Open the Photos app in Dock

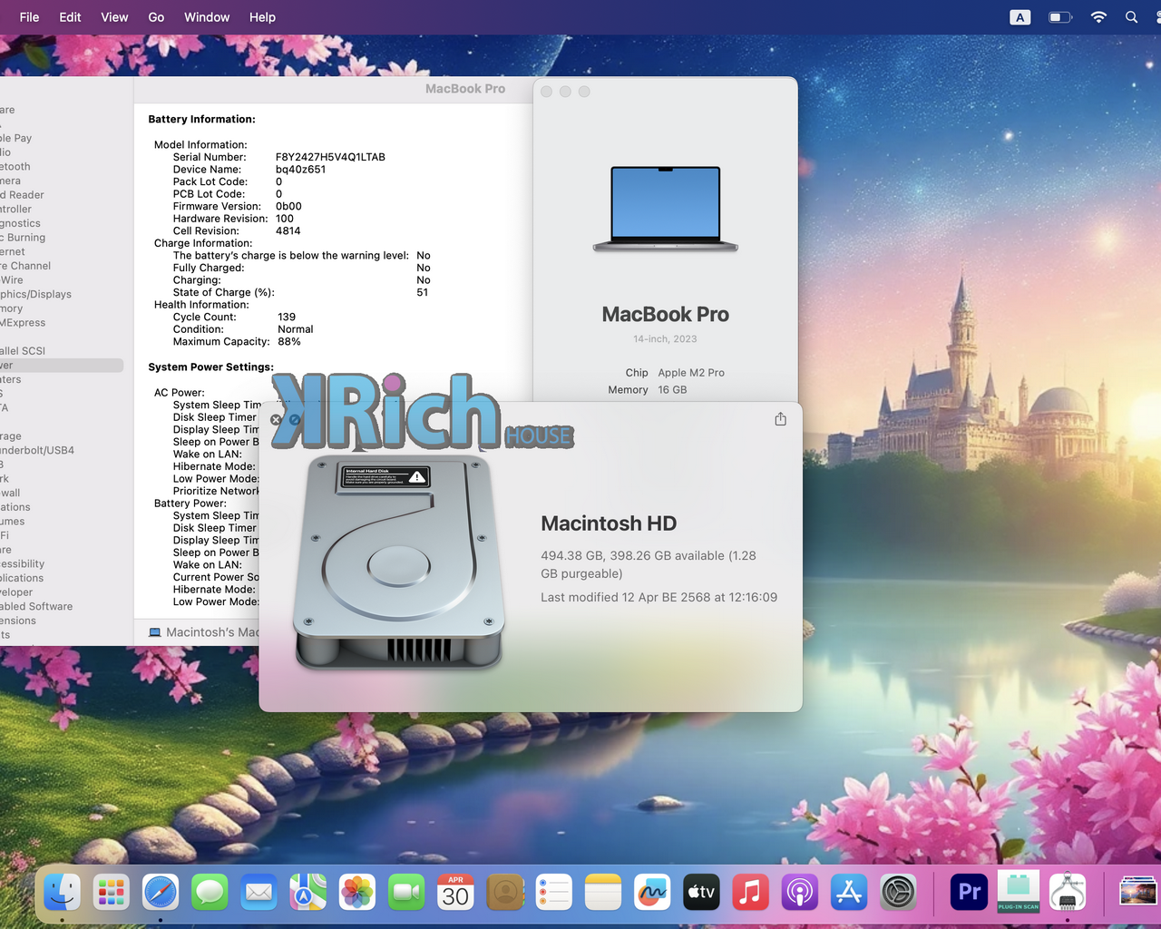click(x=357, y=893)
